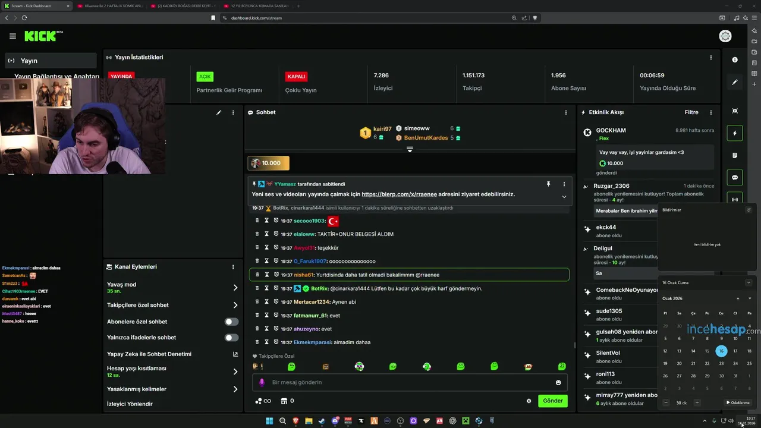Screen dimensions: 761x428
Task: Increase focus minutes with plus button
Action: click(x=697, y=402)
